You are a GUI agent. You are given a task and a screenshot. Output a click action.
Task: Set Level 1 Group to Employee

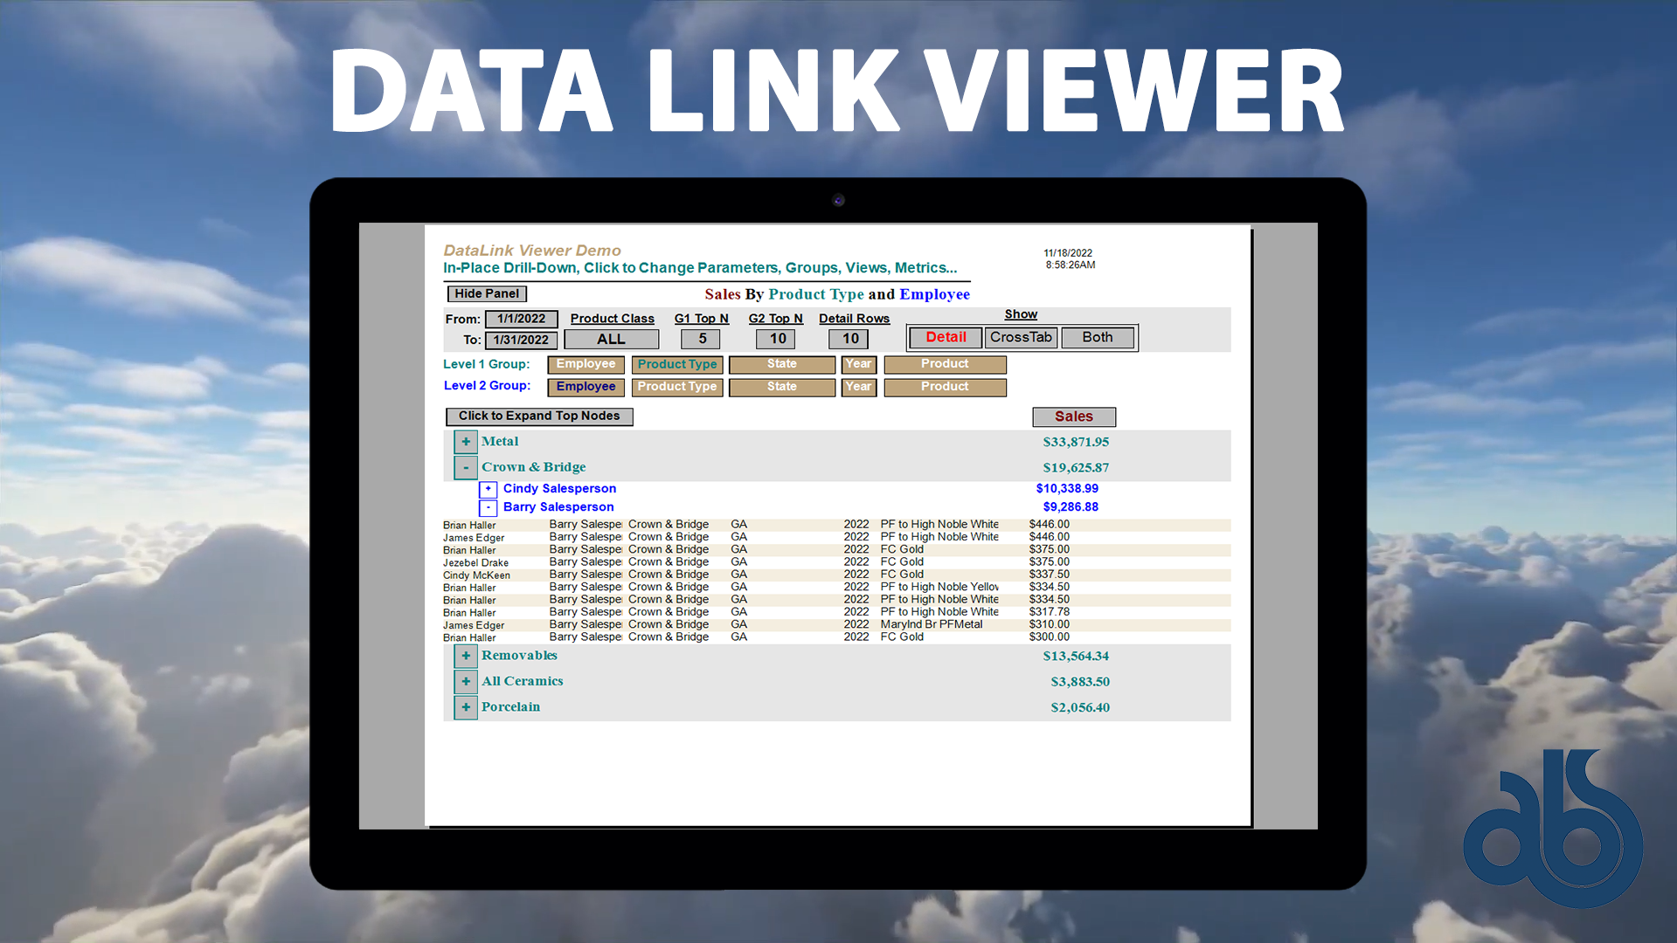[586, 364]
